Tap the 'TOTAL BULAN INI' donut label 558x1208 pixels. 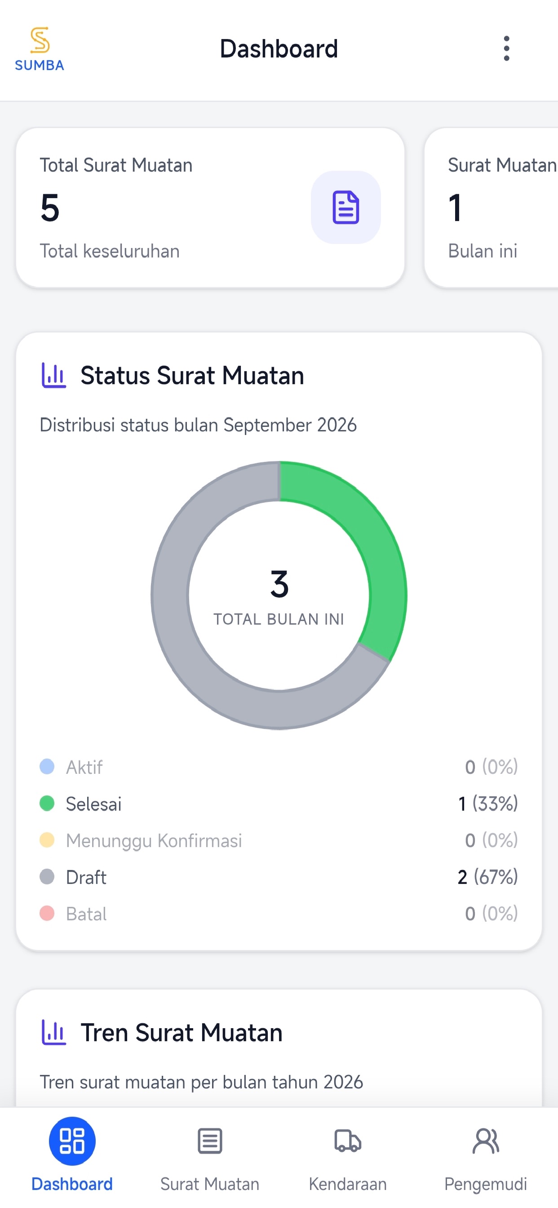[279, 619]
